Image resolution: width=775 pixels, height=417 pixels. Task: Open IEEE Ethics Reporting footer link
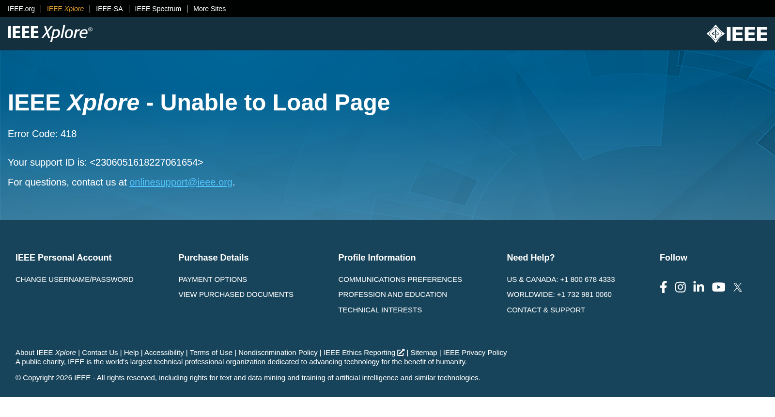359,353
